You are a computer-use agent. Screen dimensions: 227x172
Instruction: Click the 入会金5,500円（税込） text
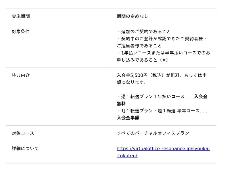point(141,75)
